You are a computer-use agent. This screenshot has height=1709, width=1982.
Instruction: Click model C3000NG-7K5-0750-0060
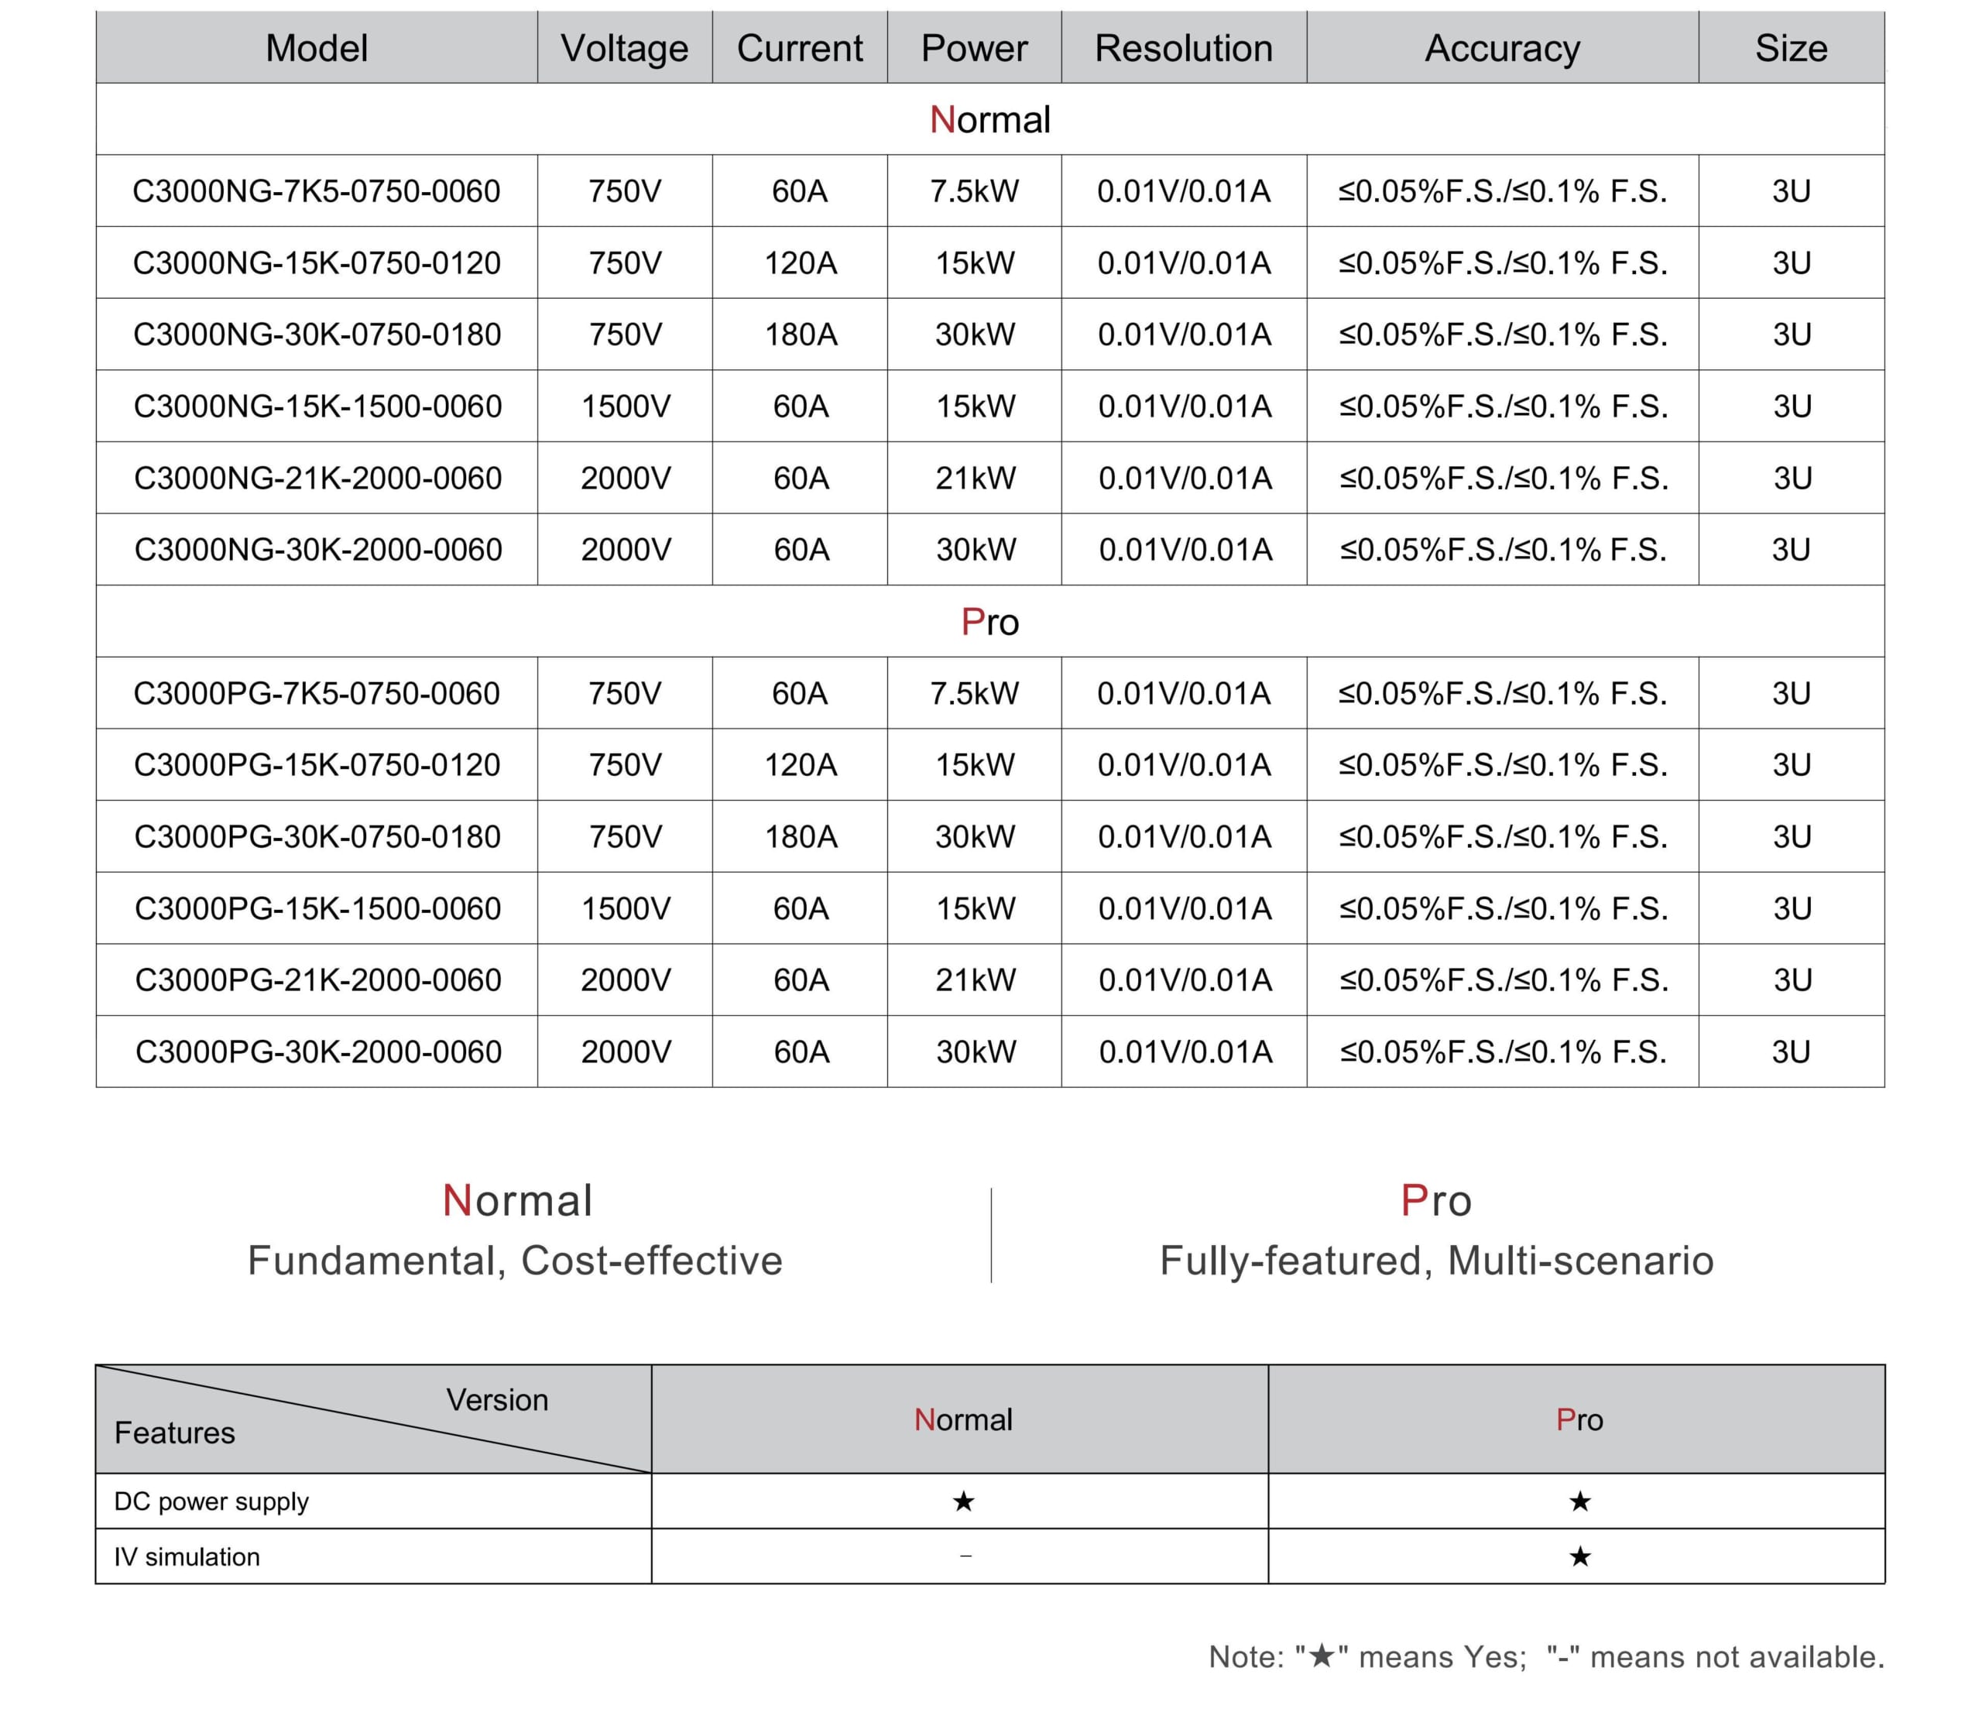(317, 191)
